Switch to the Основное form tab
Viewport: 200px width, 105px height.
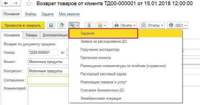pyautogui.click(x=12, y=35)
